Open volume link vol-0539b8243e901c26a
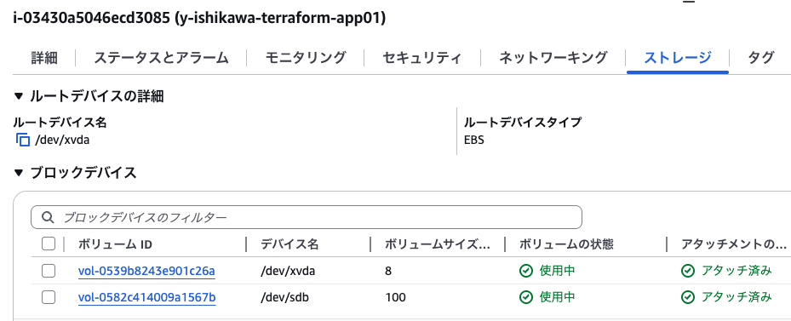This screenshot has width=791, height=321. coord(146,271)
